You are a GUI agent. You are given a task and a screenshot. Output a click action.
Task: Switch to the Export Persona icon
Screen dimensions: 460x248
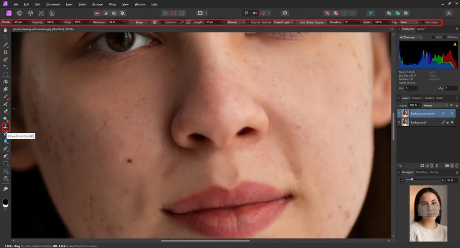pyautogui.click(x=52, y=13)
